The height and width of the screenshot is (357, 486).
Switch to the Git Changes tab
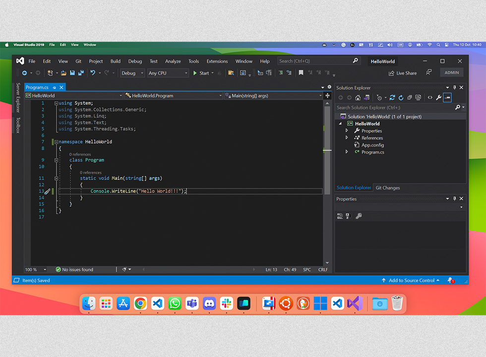(x=387, y=187)
